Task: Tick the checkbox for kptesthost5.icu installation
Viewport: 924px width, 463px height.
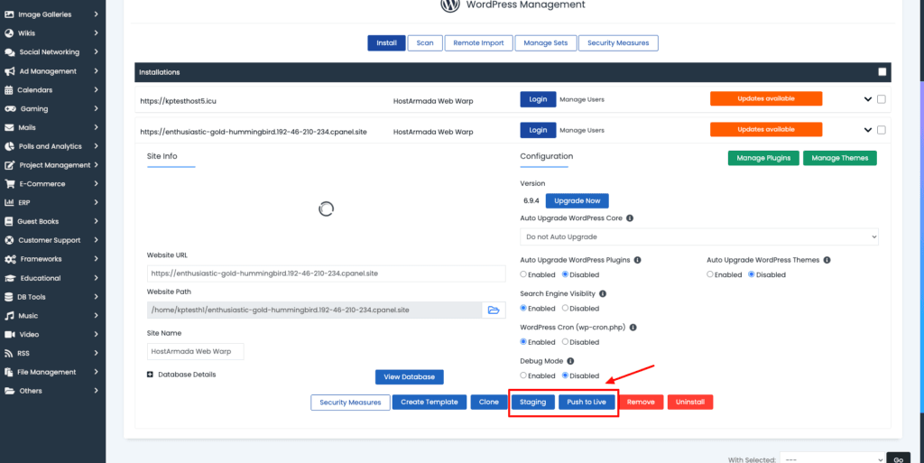Action: click(882, 99)
